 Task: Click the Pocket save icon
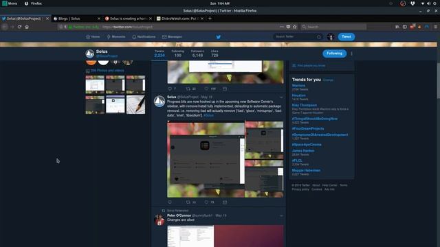tap(288, 27)
